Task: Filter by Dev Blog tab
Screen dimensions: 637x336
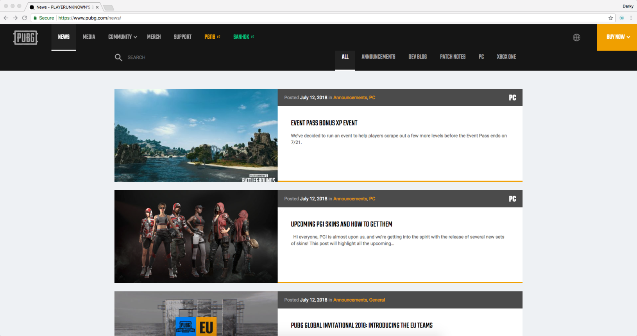Action: pyautogui.click(x=417, y=57)
